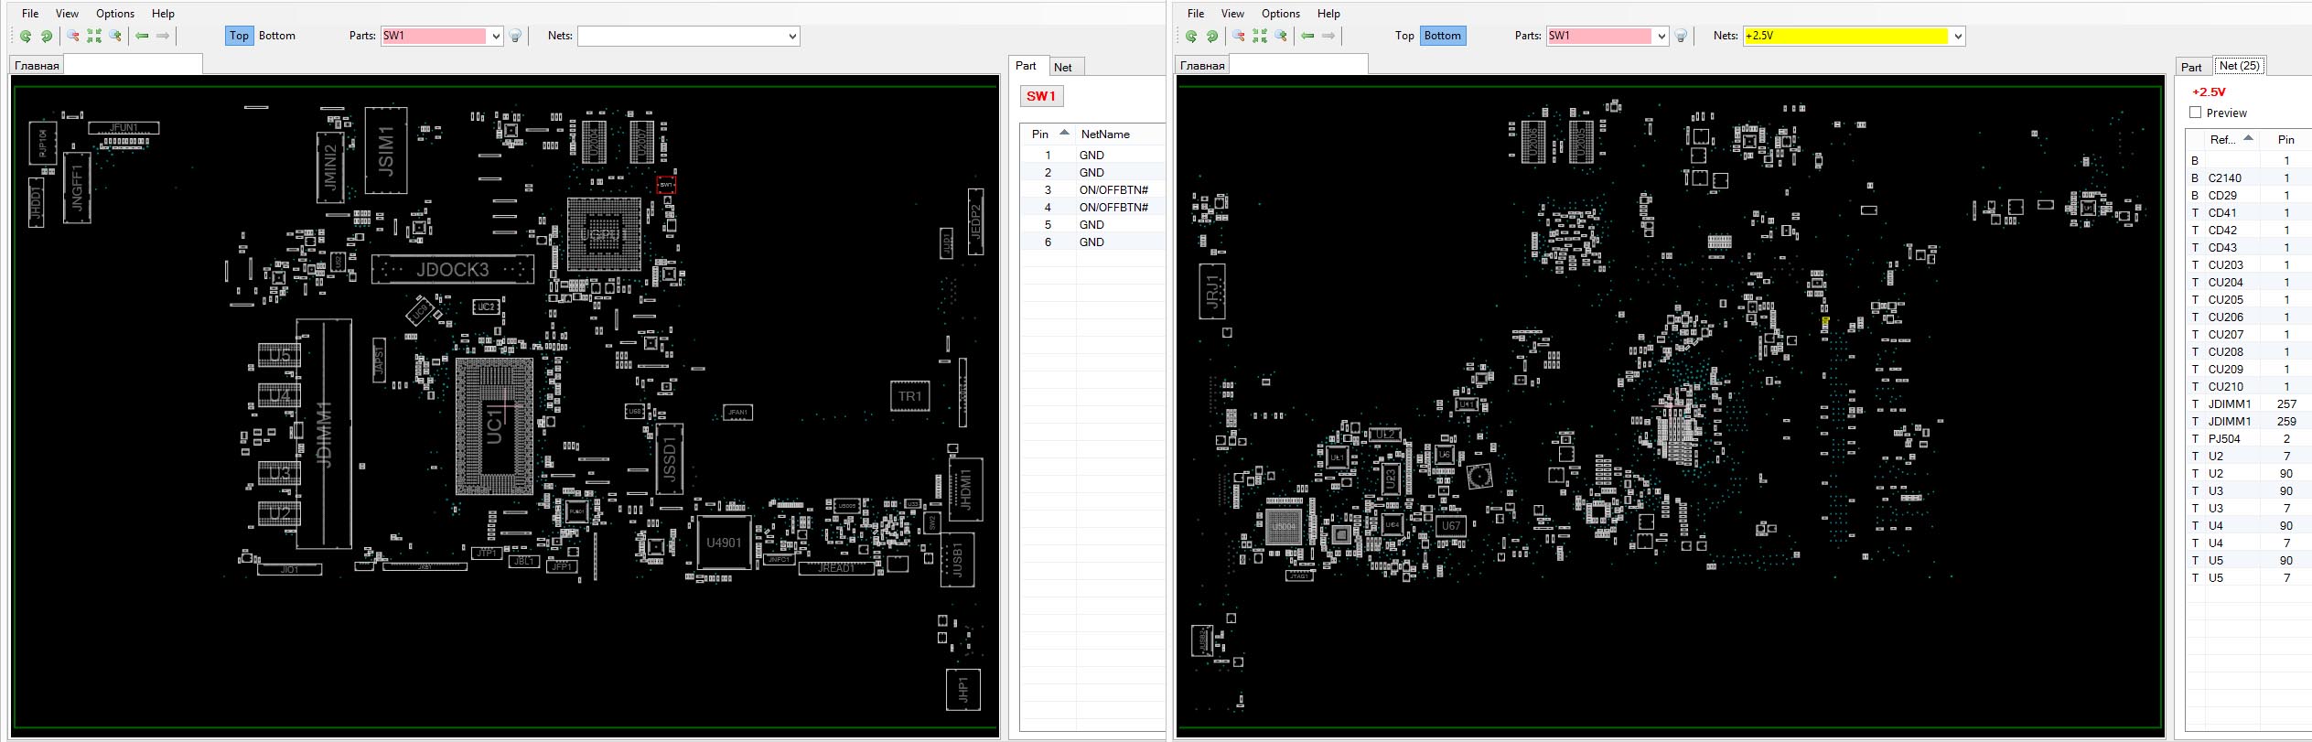2312x742 pixels.
Task: Click the red SW1 part name button
Action: (x=1041, y=96)
